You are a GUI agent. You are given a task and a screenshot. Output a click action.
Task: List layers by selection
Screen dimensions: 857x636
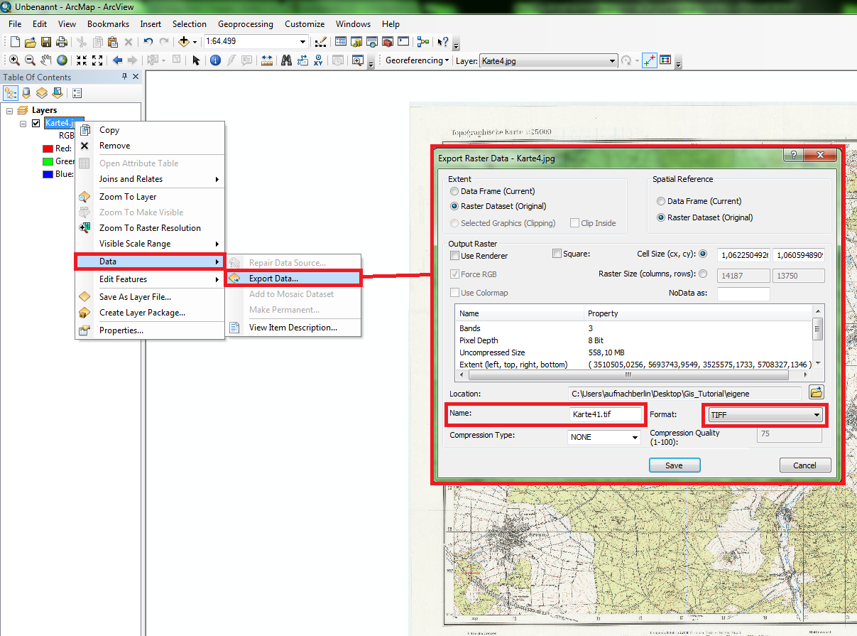click(x=58, y=92)
